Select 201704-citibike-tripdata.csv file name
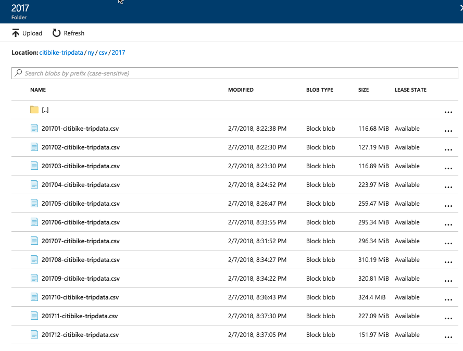 tap(81, 185)
